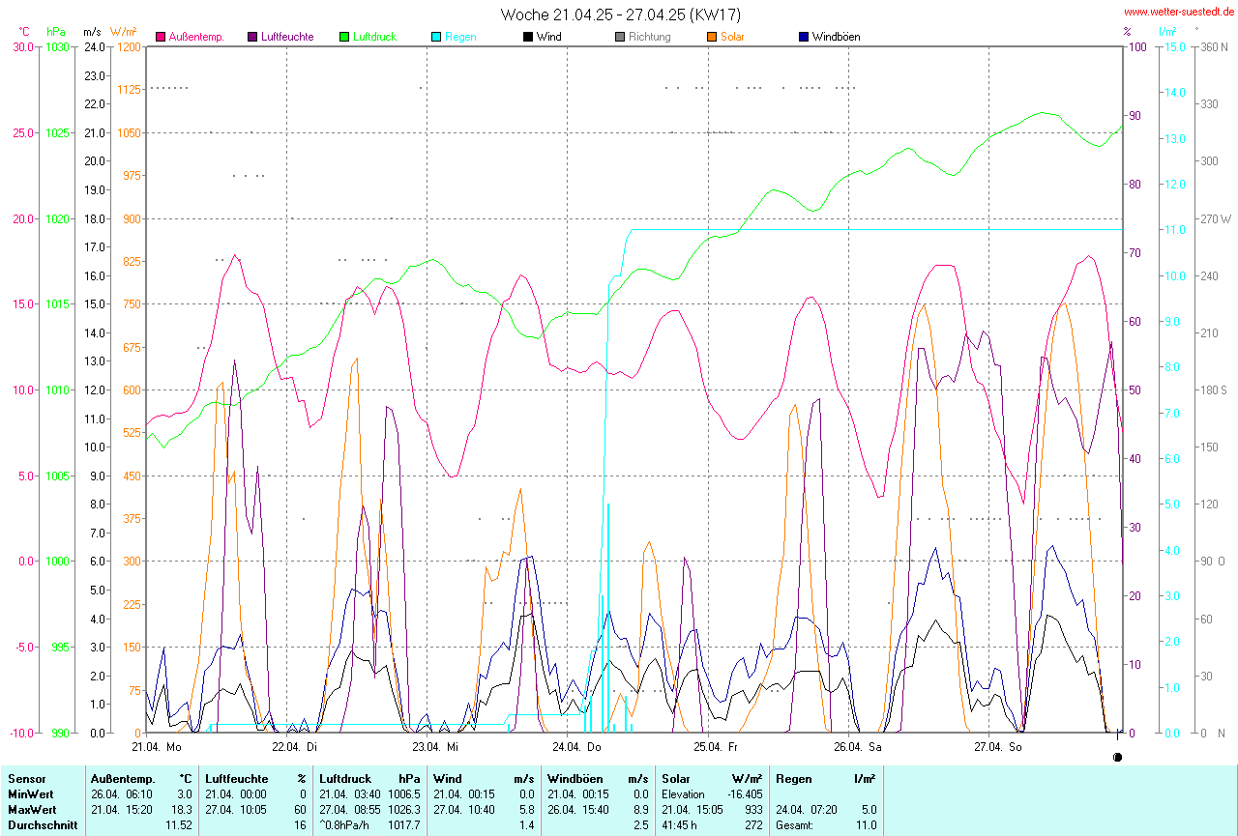The image size is (1238, 836).
Task: Click the 1125 solar axis tick
Action: tap(129, 90)
